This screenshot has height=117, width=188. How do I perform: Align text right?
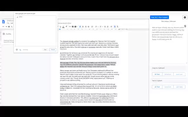(x=86, y=27)
